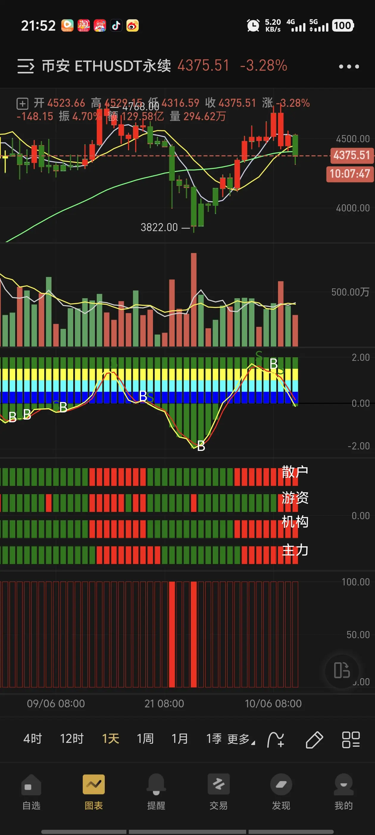
Task: Open the 提醒 alerts tab
Action: click(x=156, y=791)
